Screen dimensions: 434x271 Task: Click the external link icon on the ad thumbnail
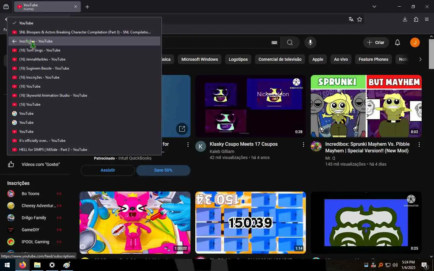182,129
